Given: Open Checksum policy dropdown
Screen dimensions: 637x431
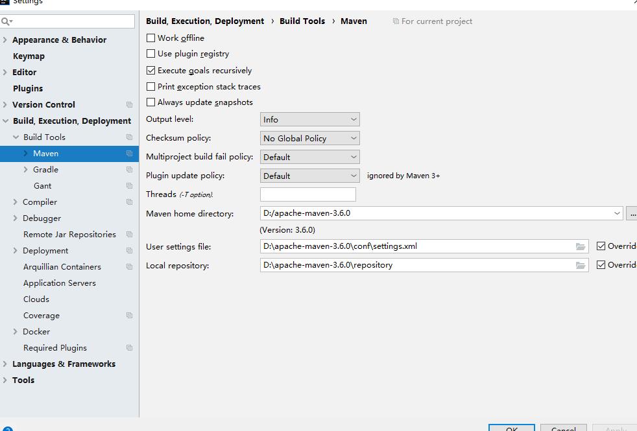Looking at the screenshot, I should coord(309,138).
